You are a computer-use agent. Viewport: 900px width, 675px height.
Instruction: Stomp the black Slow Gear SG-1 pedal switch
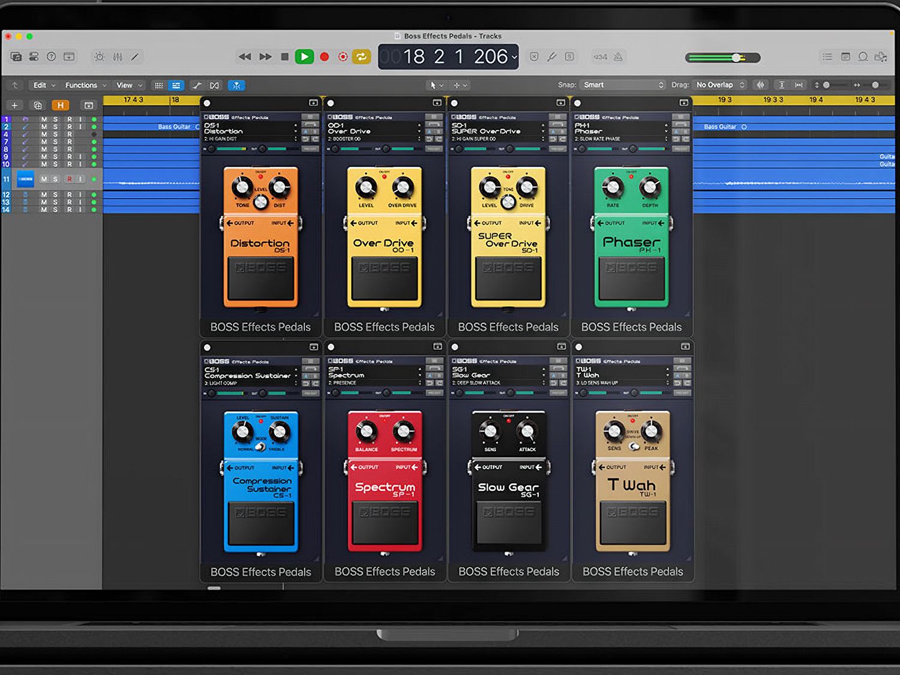(x=509, y=523)
